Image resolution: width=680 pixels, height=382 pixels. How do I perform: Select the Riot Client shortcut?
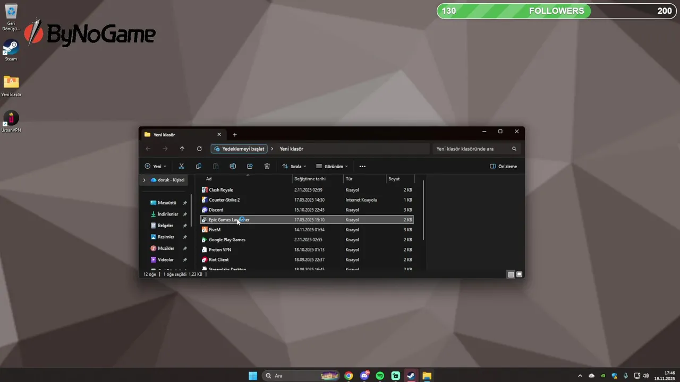tap(307, 260)
